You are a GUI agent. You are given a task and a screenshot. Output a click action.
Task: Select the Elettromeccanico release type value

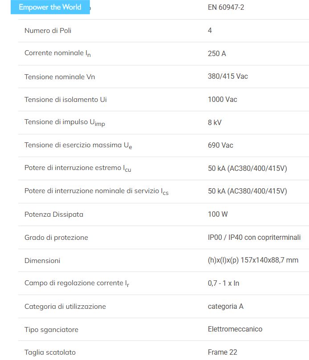click(235, 329)
